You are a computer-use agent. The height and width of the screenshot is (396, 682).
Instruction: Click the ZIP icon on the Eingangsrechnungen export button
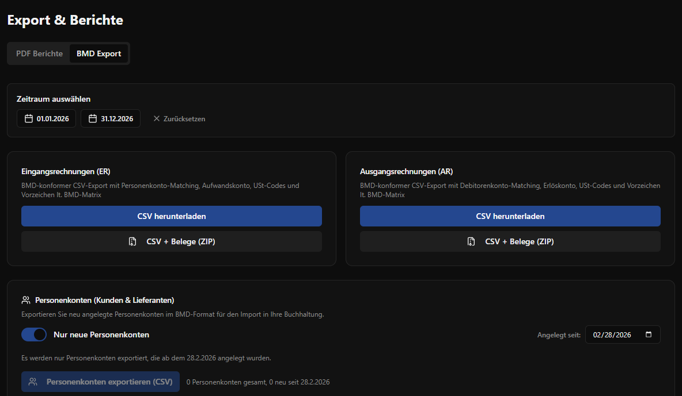click(132, 241)
